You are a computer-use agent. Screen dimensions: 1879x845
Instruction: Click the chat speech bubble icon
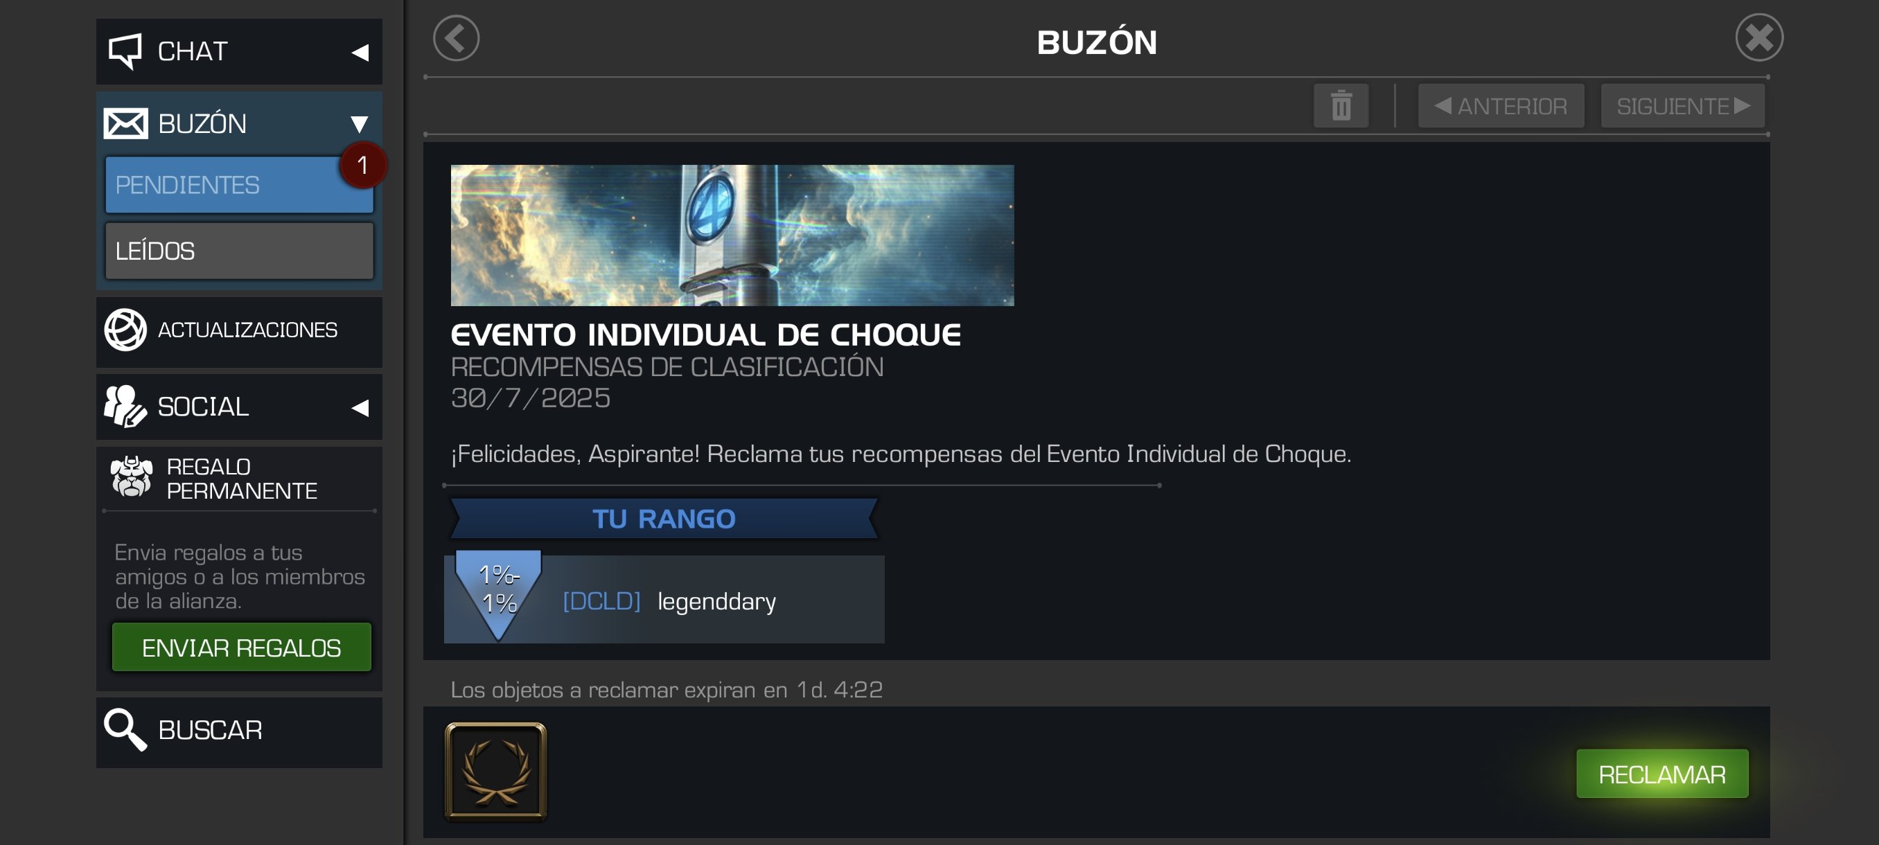click(125, 51)
